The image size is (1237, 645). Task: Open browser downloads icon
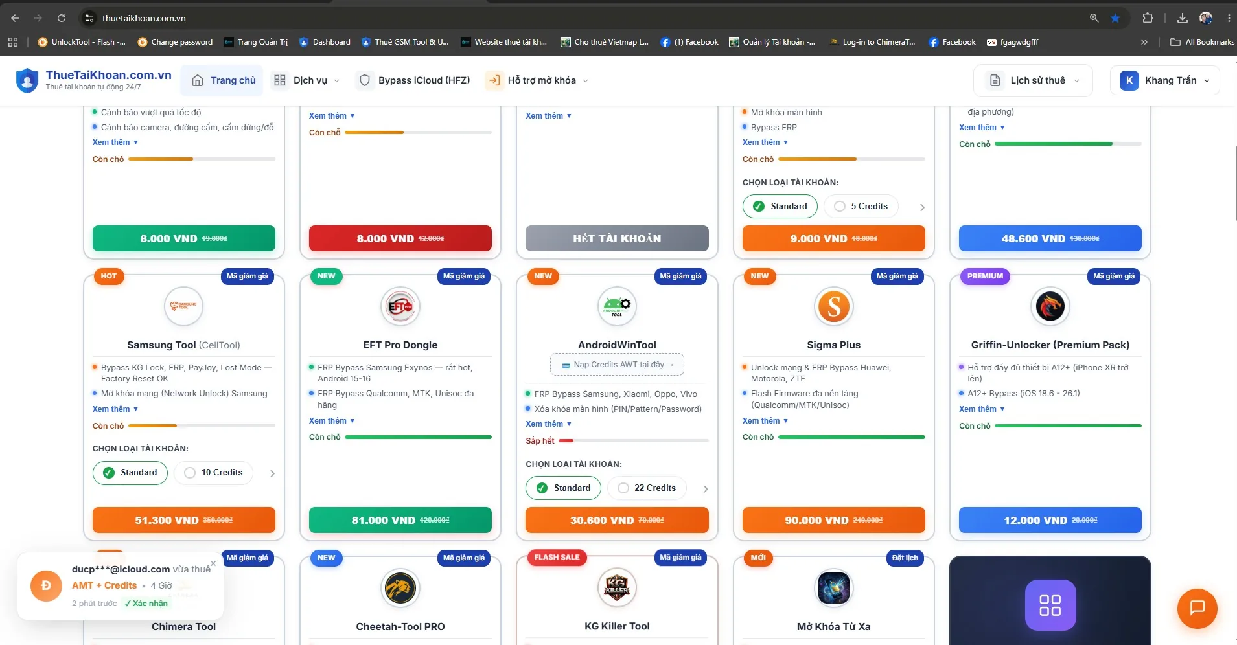(x=1183, y=18)
